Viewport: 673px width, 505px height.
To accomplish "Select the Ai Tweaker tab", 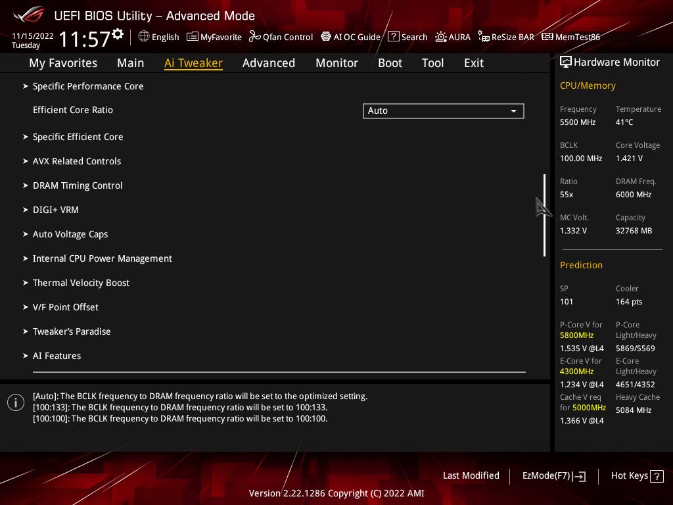I will pos(193,63).
